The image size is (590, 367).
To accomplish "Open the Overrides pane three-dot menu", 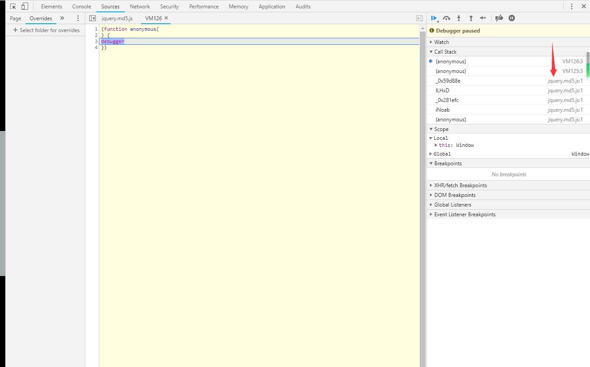I will [x=78, y=18].
